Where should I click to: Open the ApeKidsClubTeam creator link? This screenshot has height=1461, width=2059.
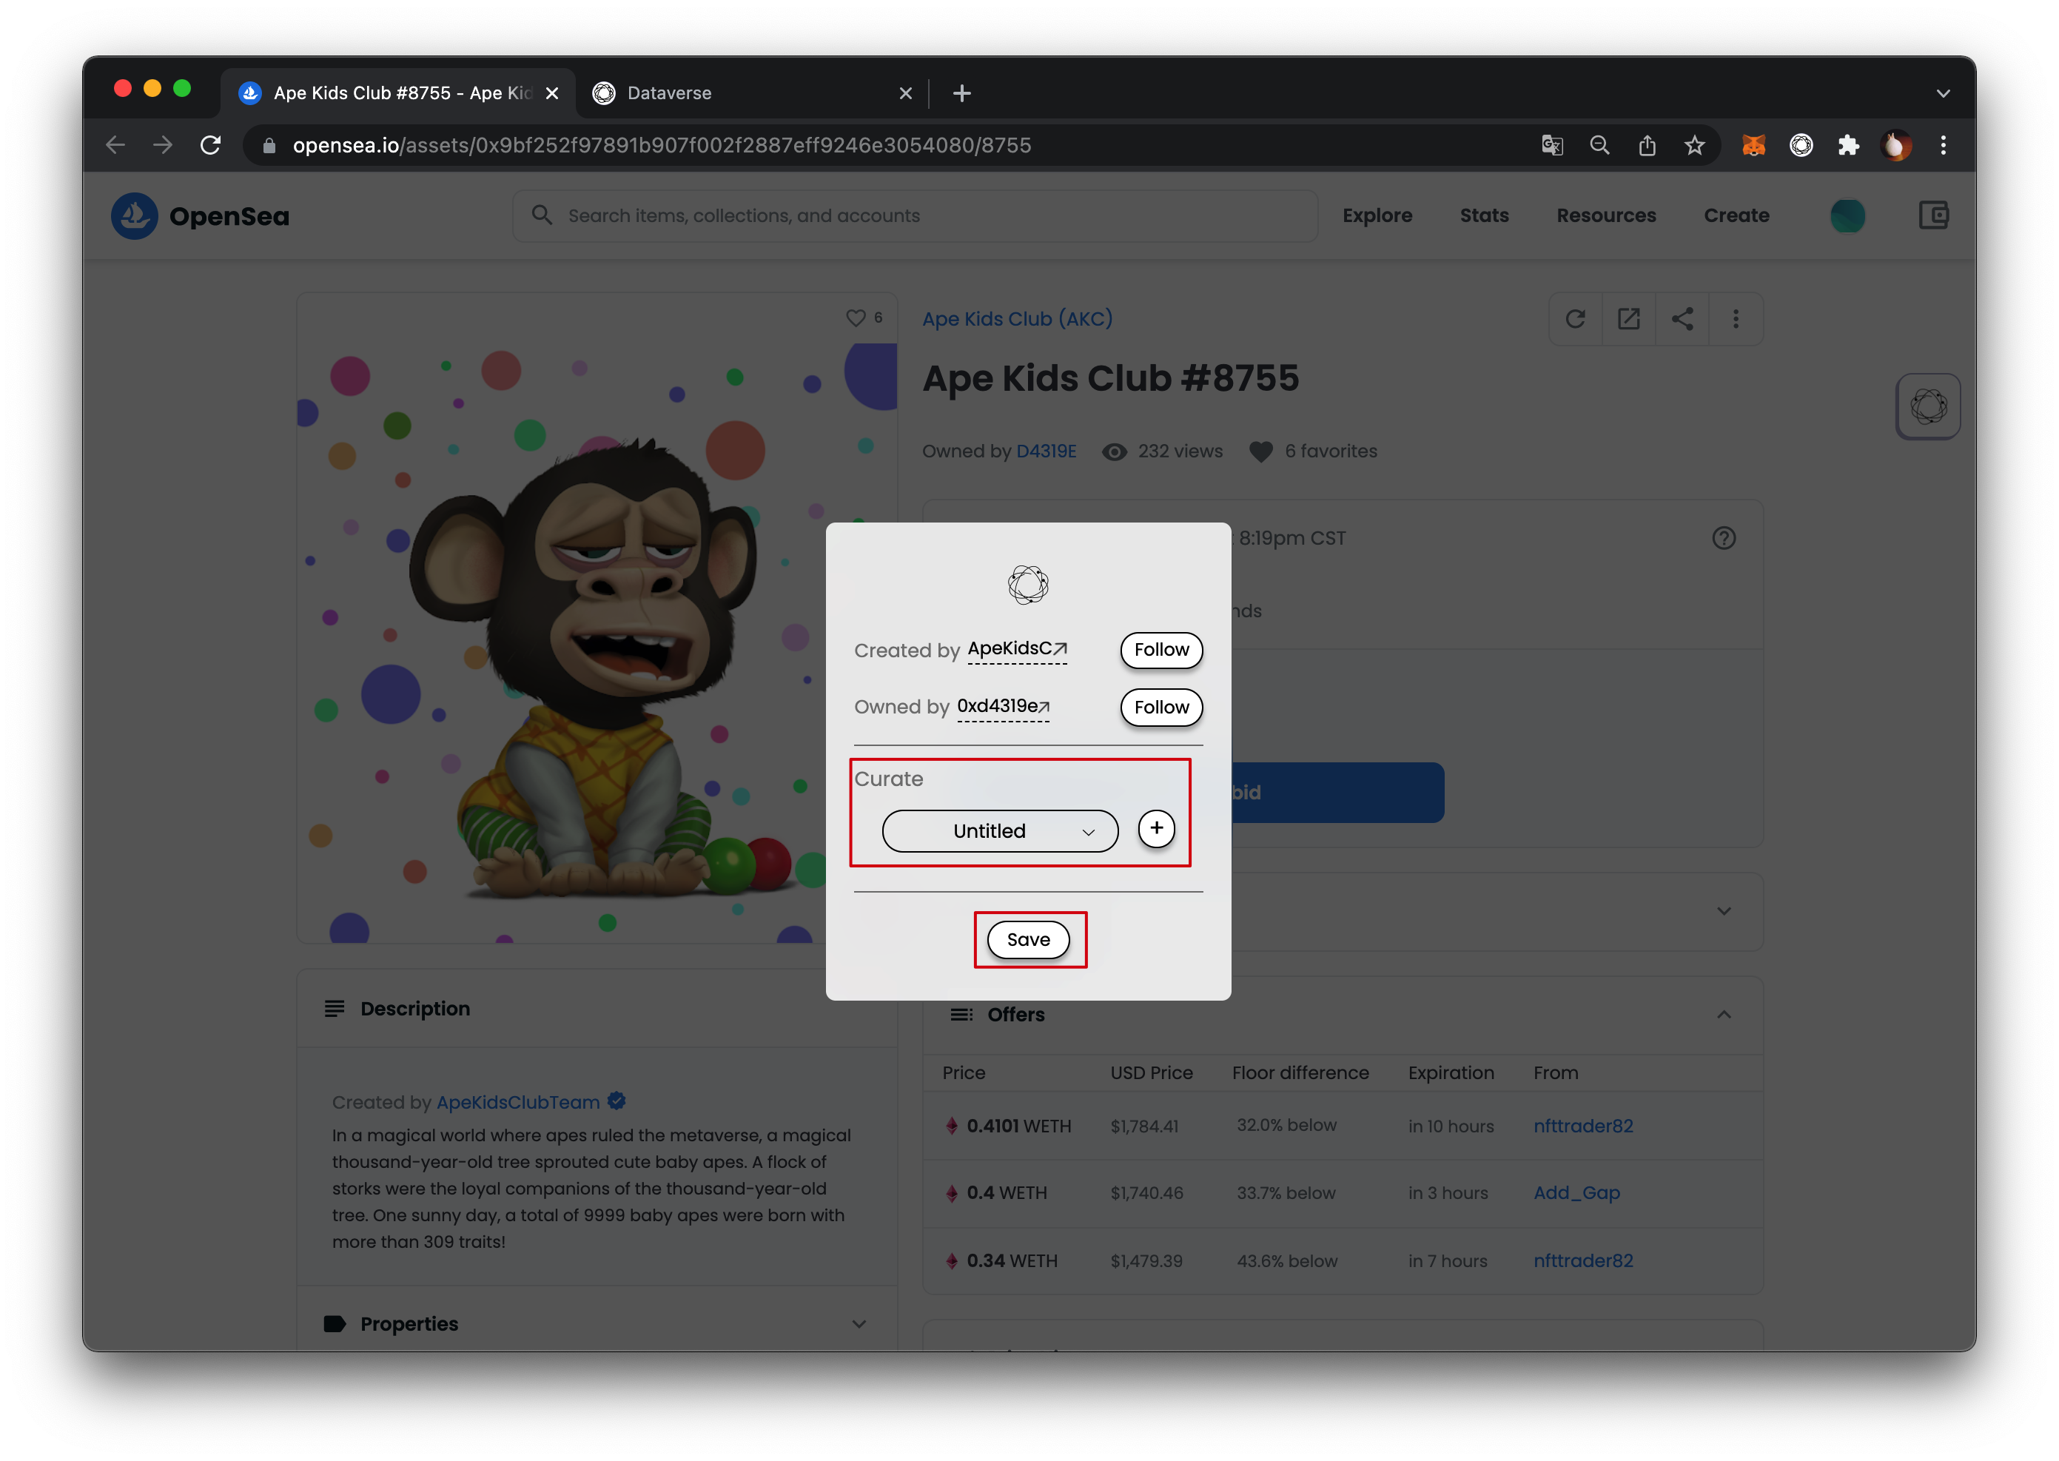(x=517, y=1102)
